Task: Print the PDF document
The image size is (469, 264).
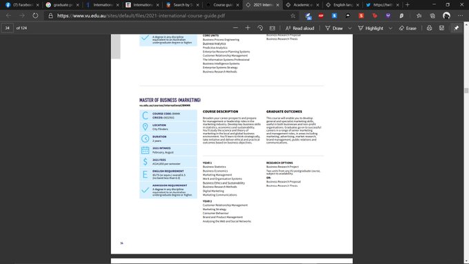Action: 429,28
